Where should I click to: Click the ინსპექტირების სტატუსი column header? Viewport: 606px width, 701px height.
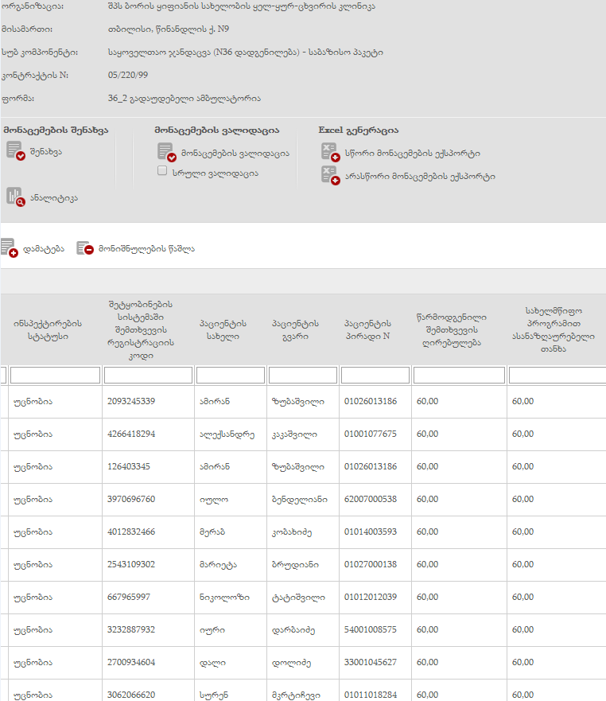(x=48, y=330)
